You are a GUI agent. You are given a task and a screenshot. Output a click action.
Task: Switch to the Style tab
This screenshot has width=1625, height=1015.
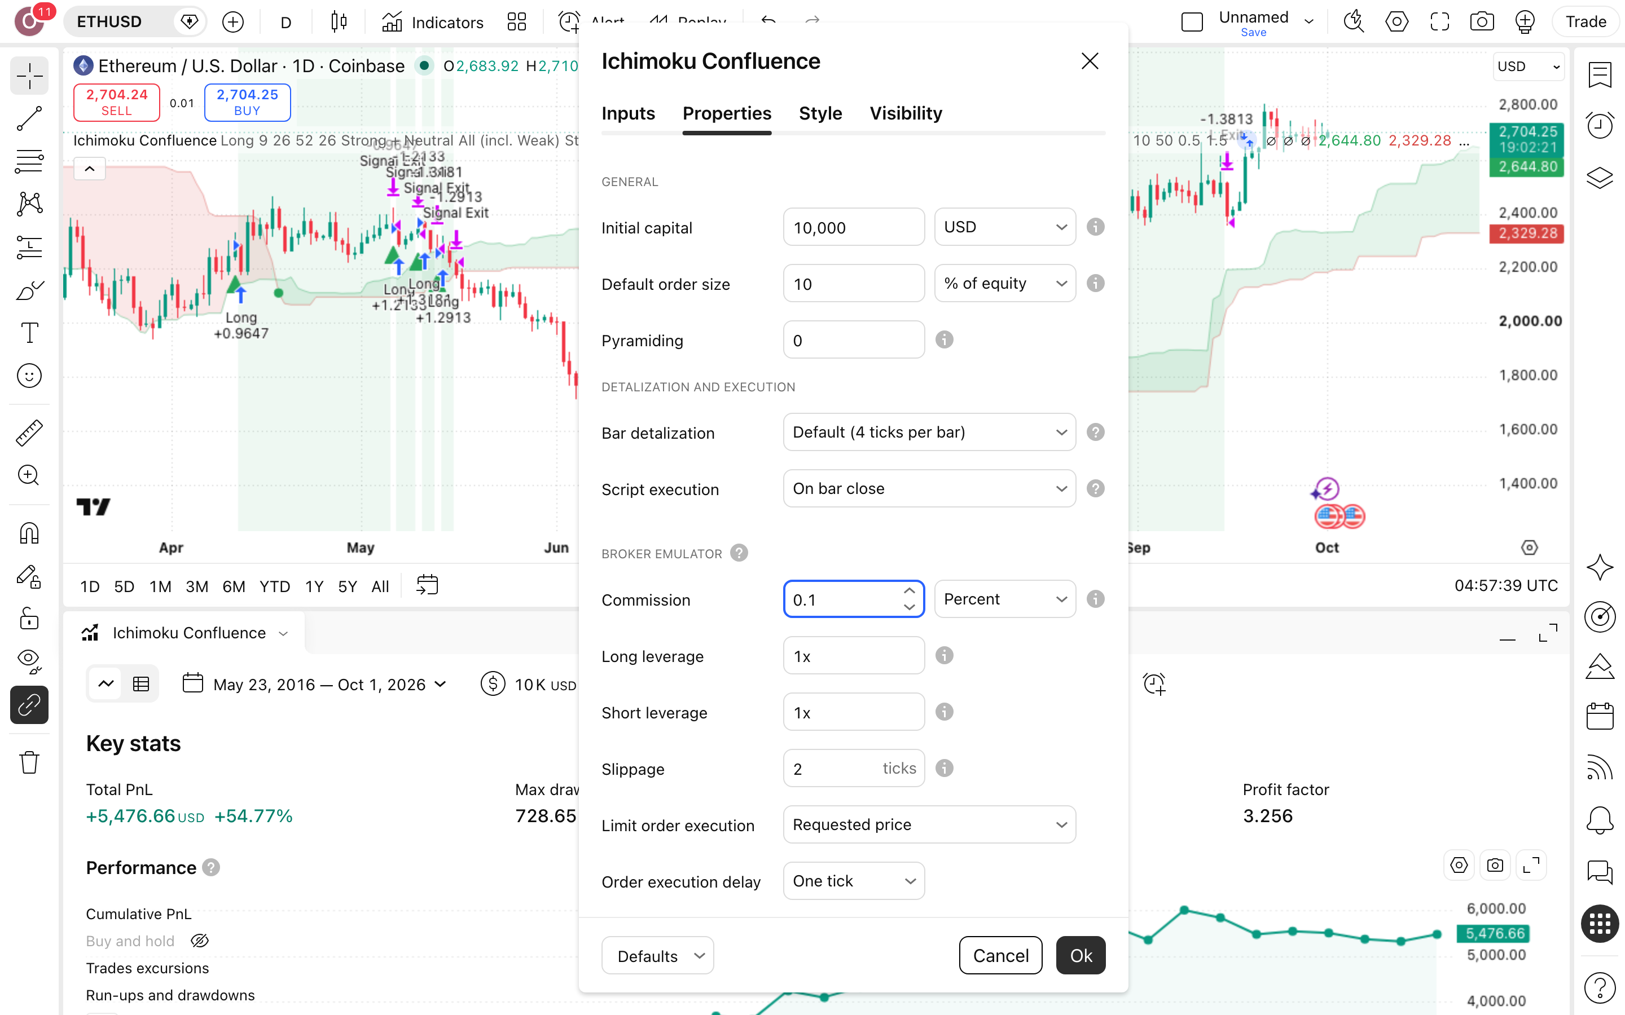tap(820, 113)
